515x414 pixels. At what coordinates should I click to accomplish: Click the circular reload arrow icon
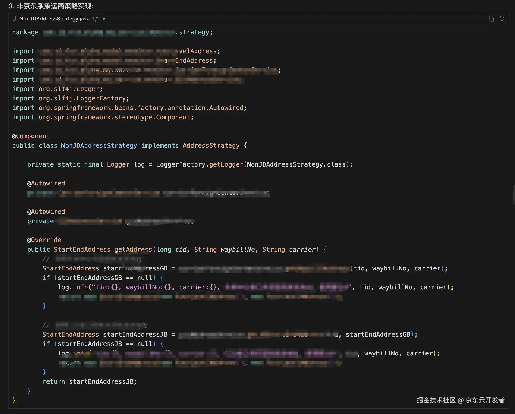coord(502,19)
